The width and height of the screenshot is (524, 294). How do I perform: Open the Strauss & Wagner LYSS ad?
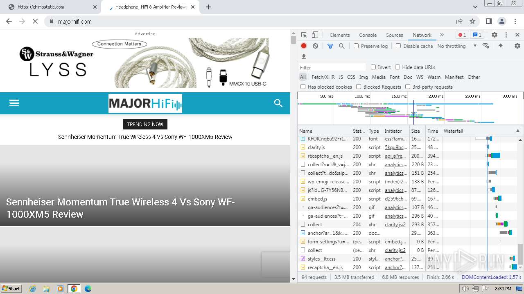click(145, 62)
